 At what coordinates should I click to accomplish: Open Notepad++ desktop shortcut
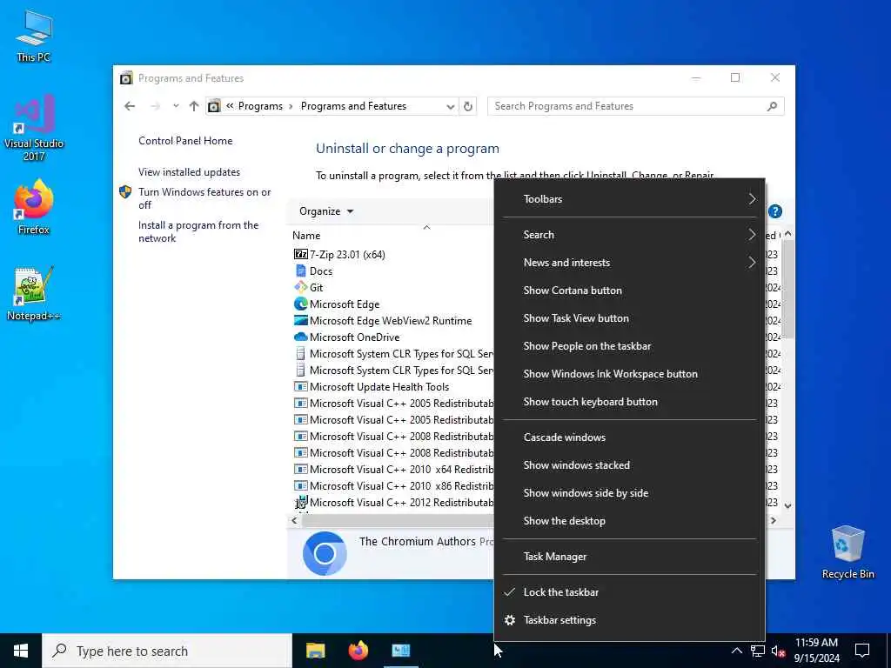tap(34, 294)
